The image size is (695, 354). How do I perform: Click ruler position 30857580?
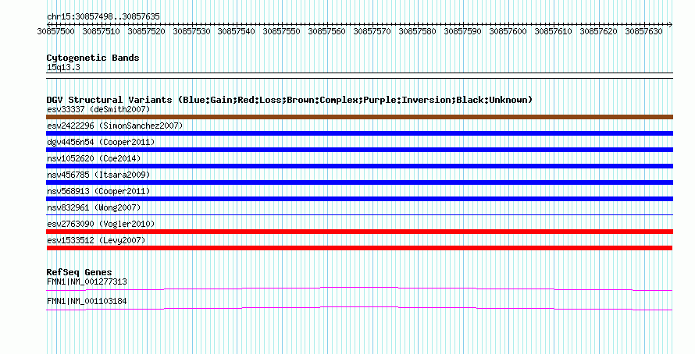(417, 31)
